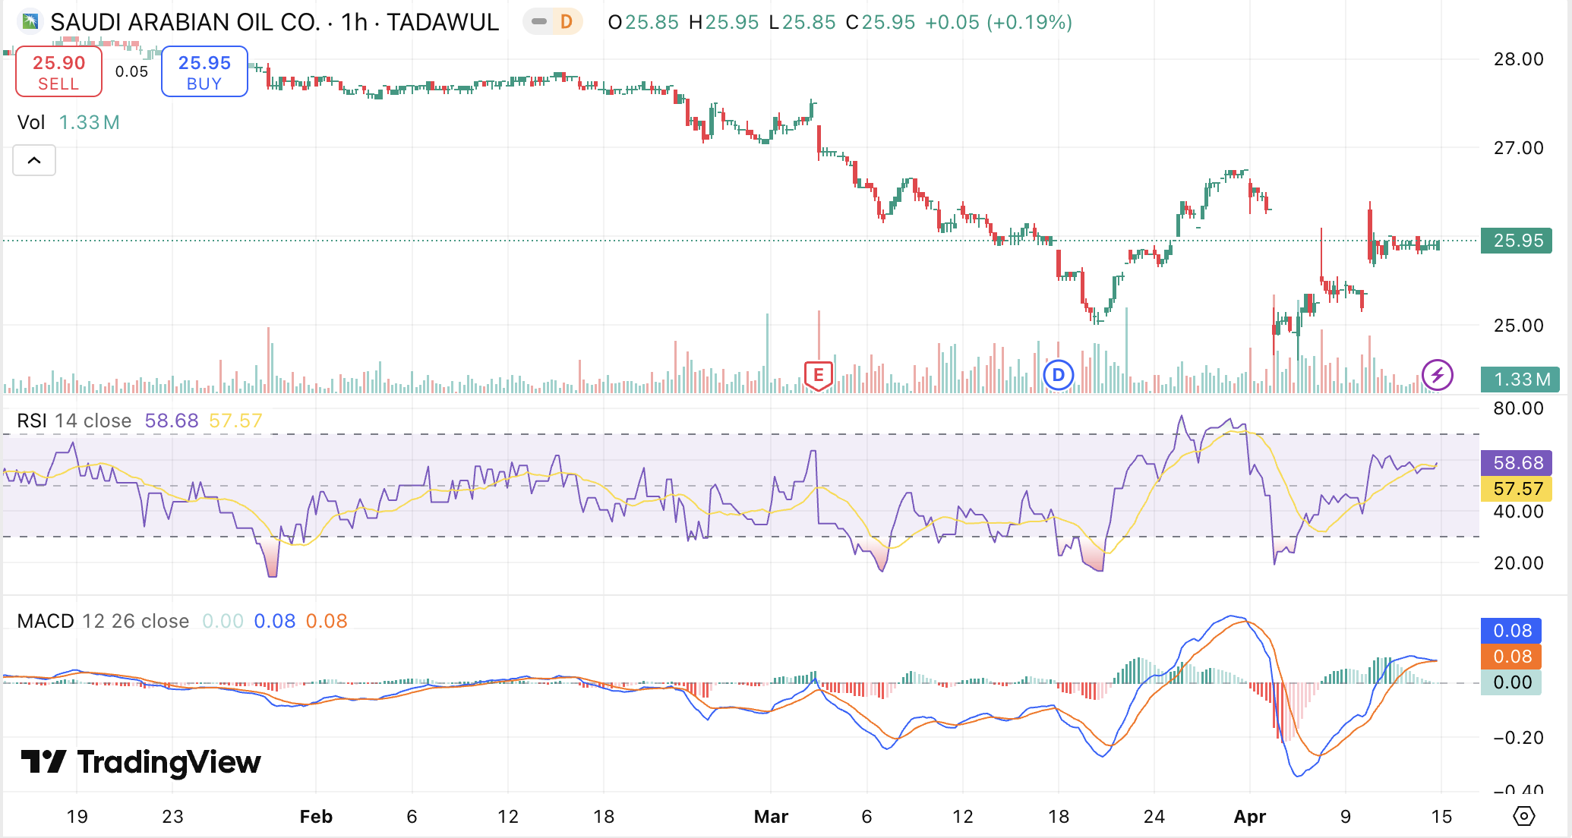Click the 1h interval in the title
This screenshot has width=1572, height=838.
(x=354, y=22)
